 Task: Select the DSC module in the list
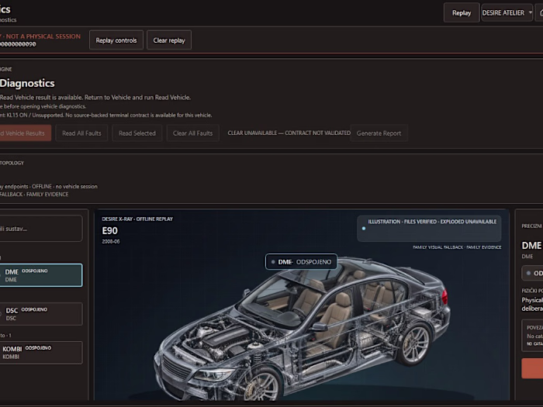pyautogui.click(x=41, y=314)
